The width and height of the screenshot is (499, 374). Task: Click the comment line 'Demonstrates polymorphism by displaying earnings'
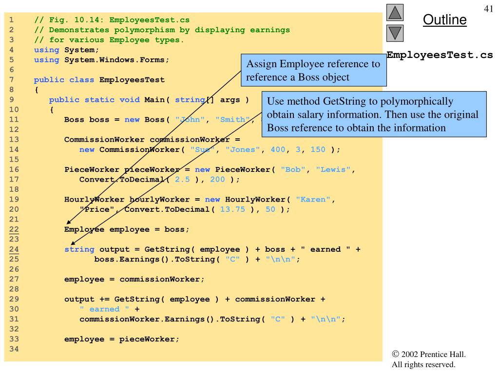162,30
